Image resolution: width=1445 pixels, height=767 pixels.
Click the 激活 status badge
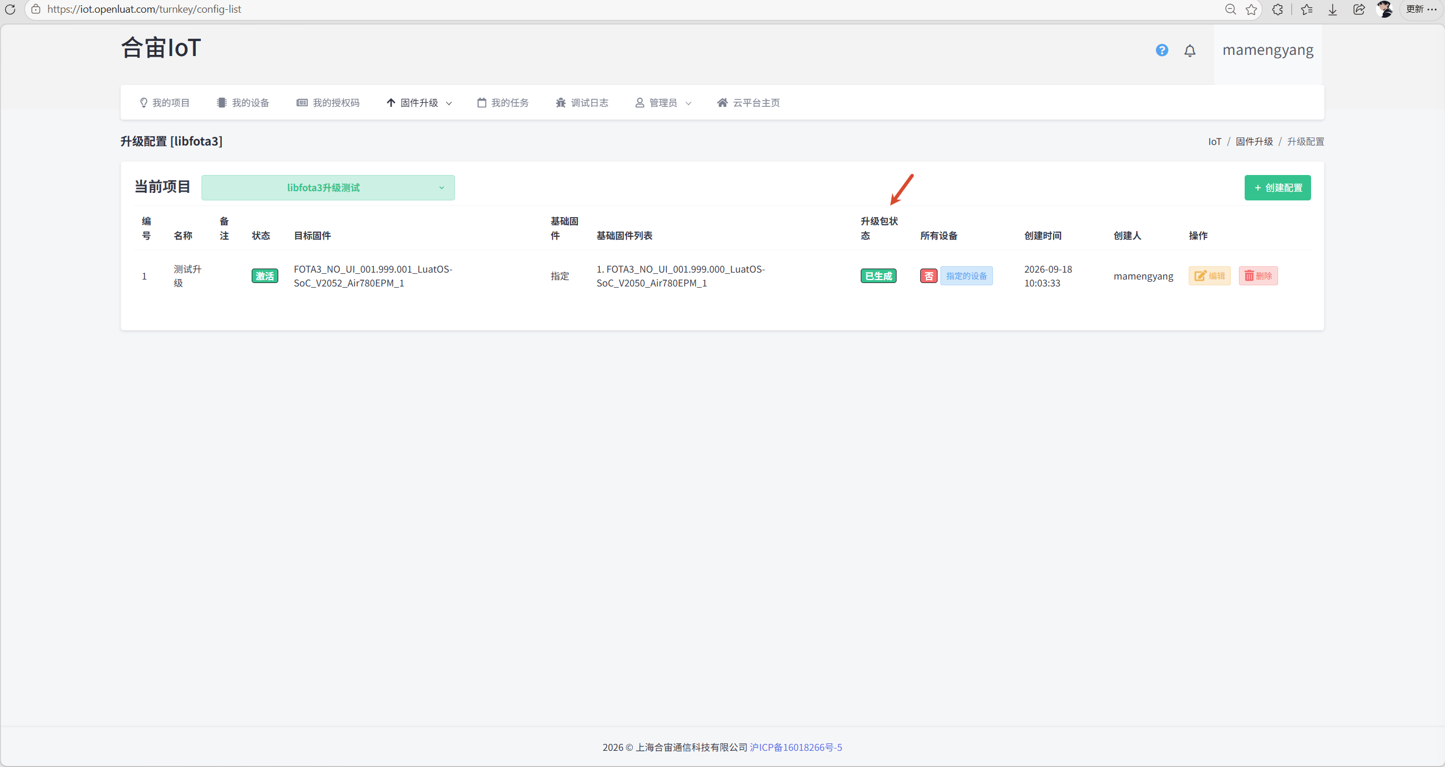click(x=265, y=276)
